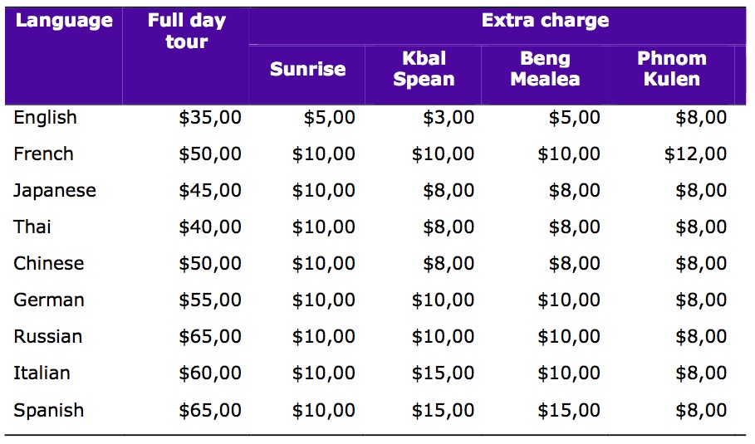Click the Italian row label
The height and width of the screenshot is (444, 755).
pos(42,373)
